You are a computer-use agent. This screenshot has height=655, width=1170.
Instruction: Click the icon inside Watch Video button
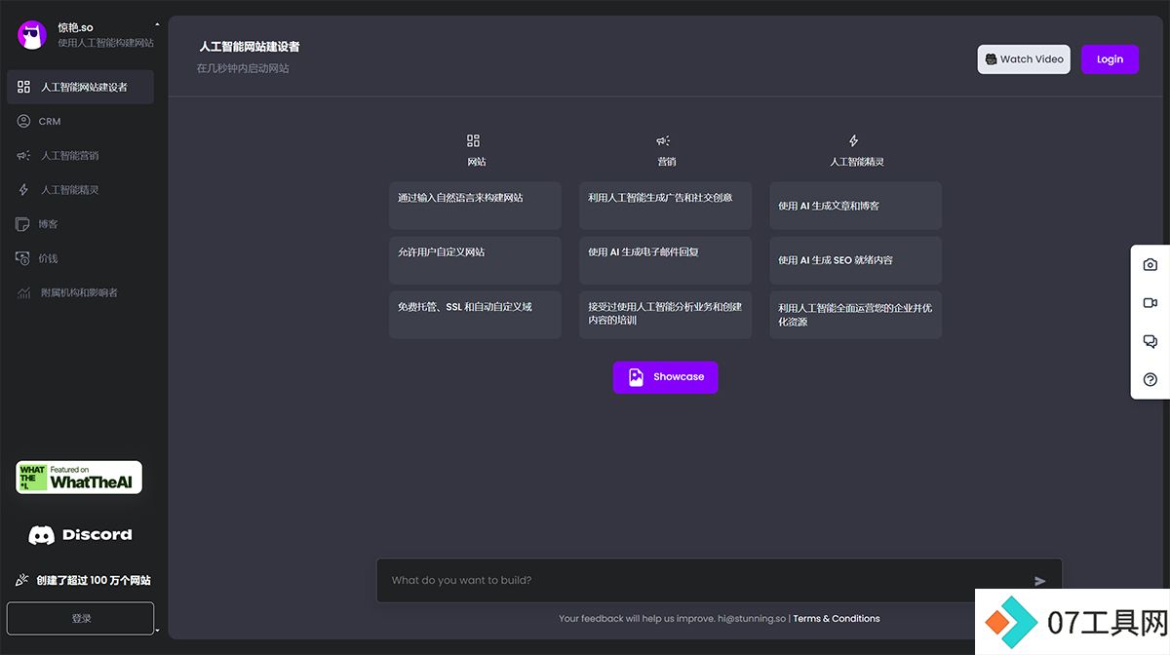point(991,59)
